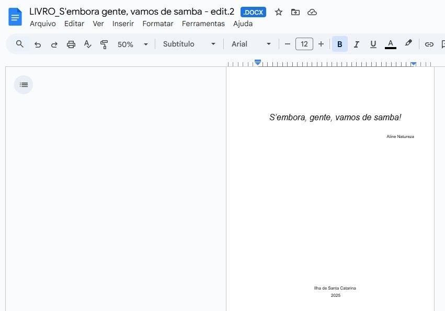Image resolution: width=445 pixels, height=311 pixels.
Task: Click the author name Aline Natureza
Action: (x=400, y=136)
